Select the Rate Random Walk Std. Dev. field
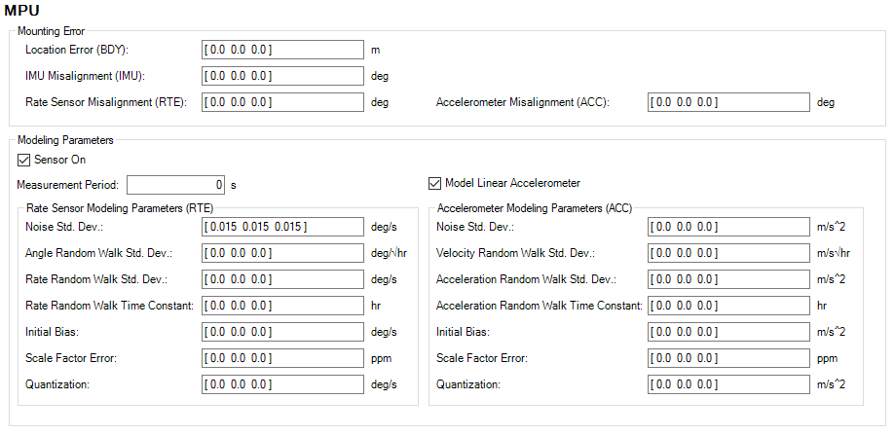 coord(282,279)
